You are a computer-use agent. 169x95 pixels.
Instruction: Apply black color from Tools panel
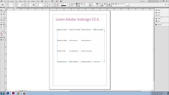click(x=1, y=37)
